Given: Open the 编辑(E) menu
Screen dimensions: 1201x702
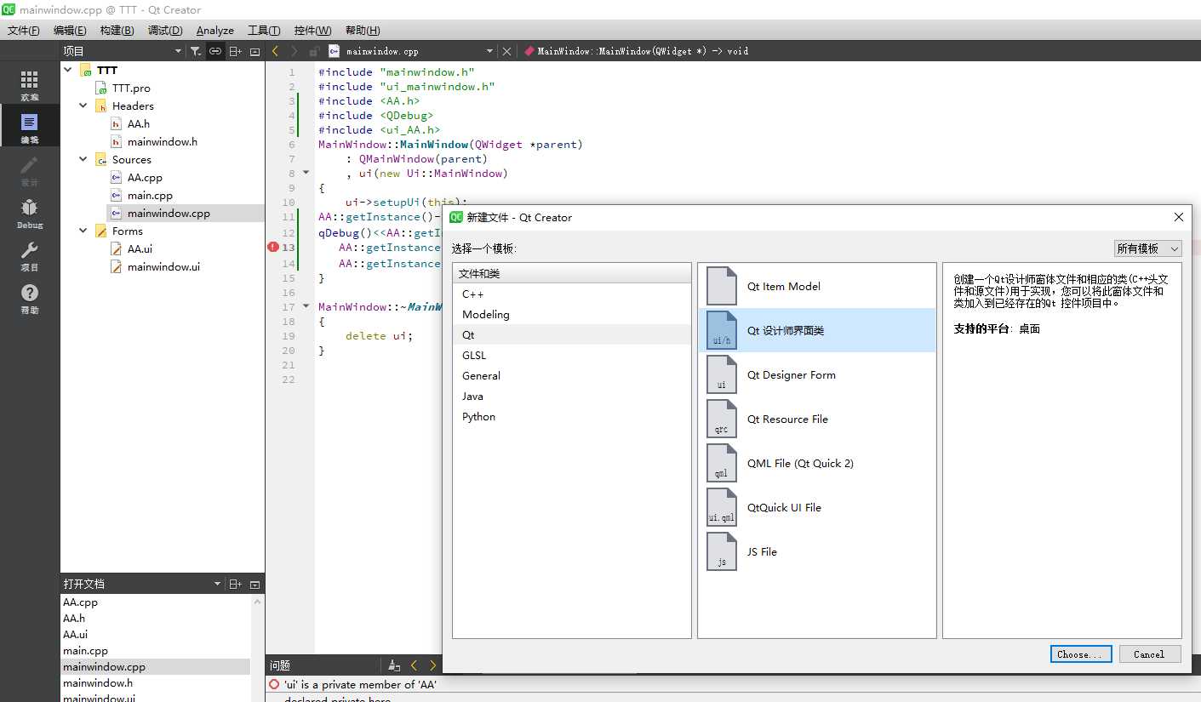Looking at the screenshot, I should click(70, 30).
